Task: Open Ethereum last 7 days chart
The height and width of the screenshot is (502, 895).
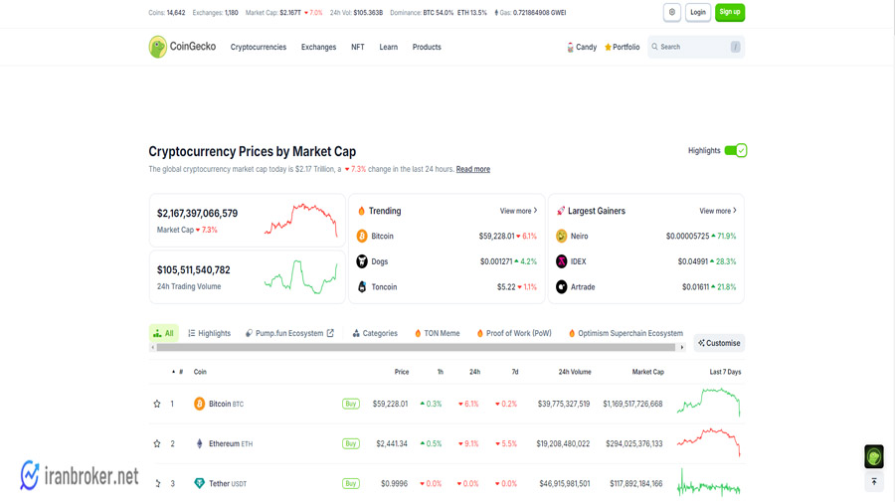Action: (708, 442)
